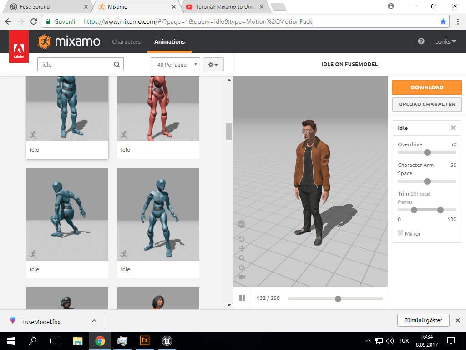Select the Animations tab

169,41
